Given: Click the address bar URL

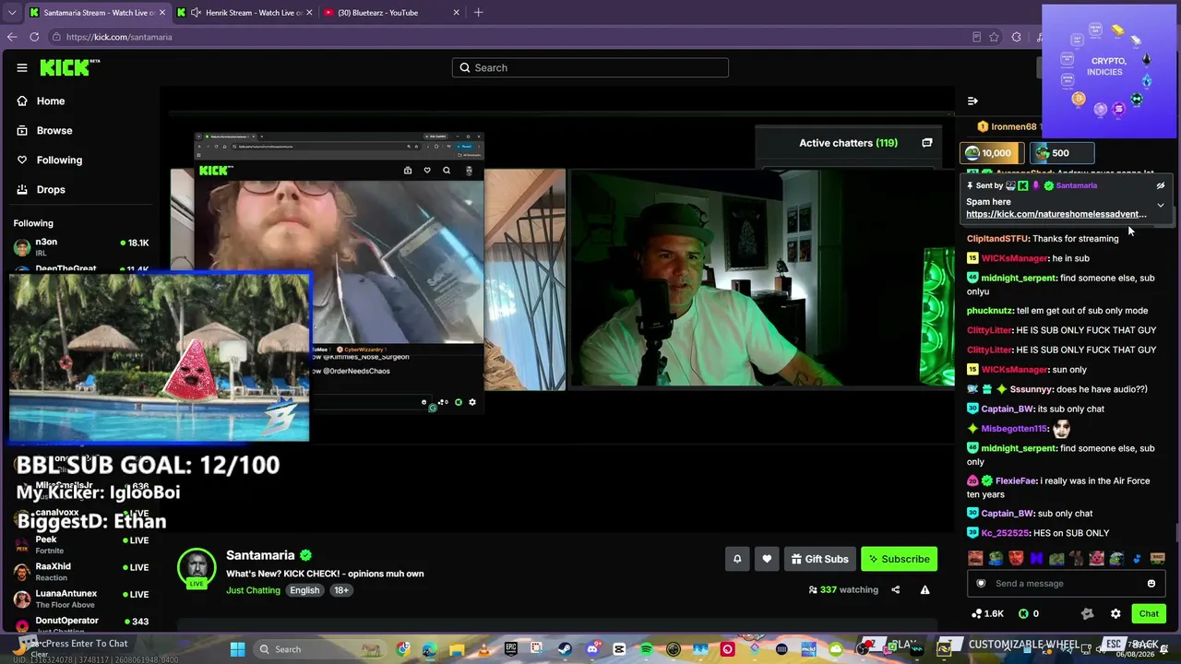Looking at the screenshot, I should [x=119, y=37].
